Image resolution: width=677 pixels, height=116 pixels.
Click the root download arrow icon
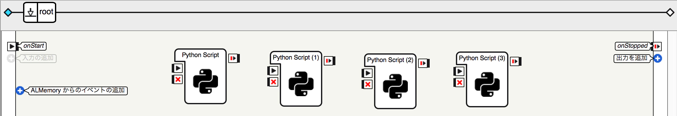pos(31,12)
